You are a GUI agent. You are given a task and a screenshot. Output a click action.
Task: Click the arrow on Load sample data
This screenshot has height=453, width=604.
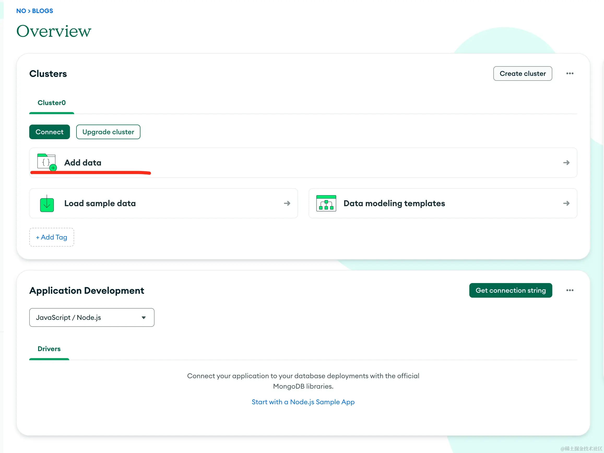287,204
